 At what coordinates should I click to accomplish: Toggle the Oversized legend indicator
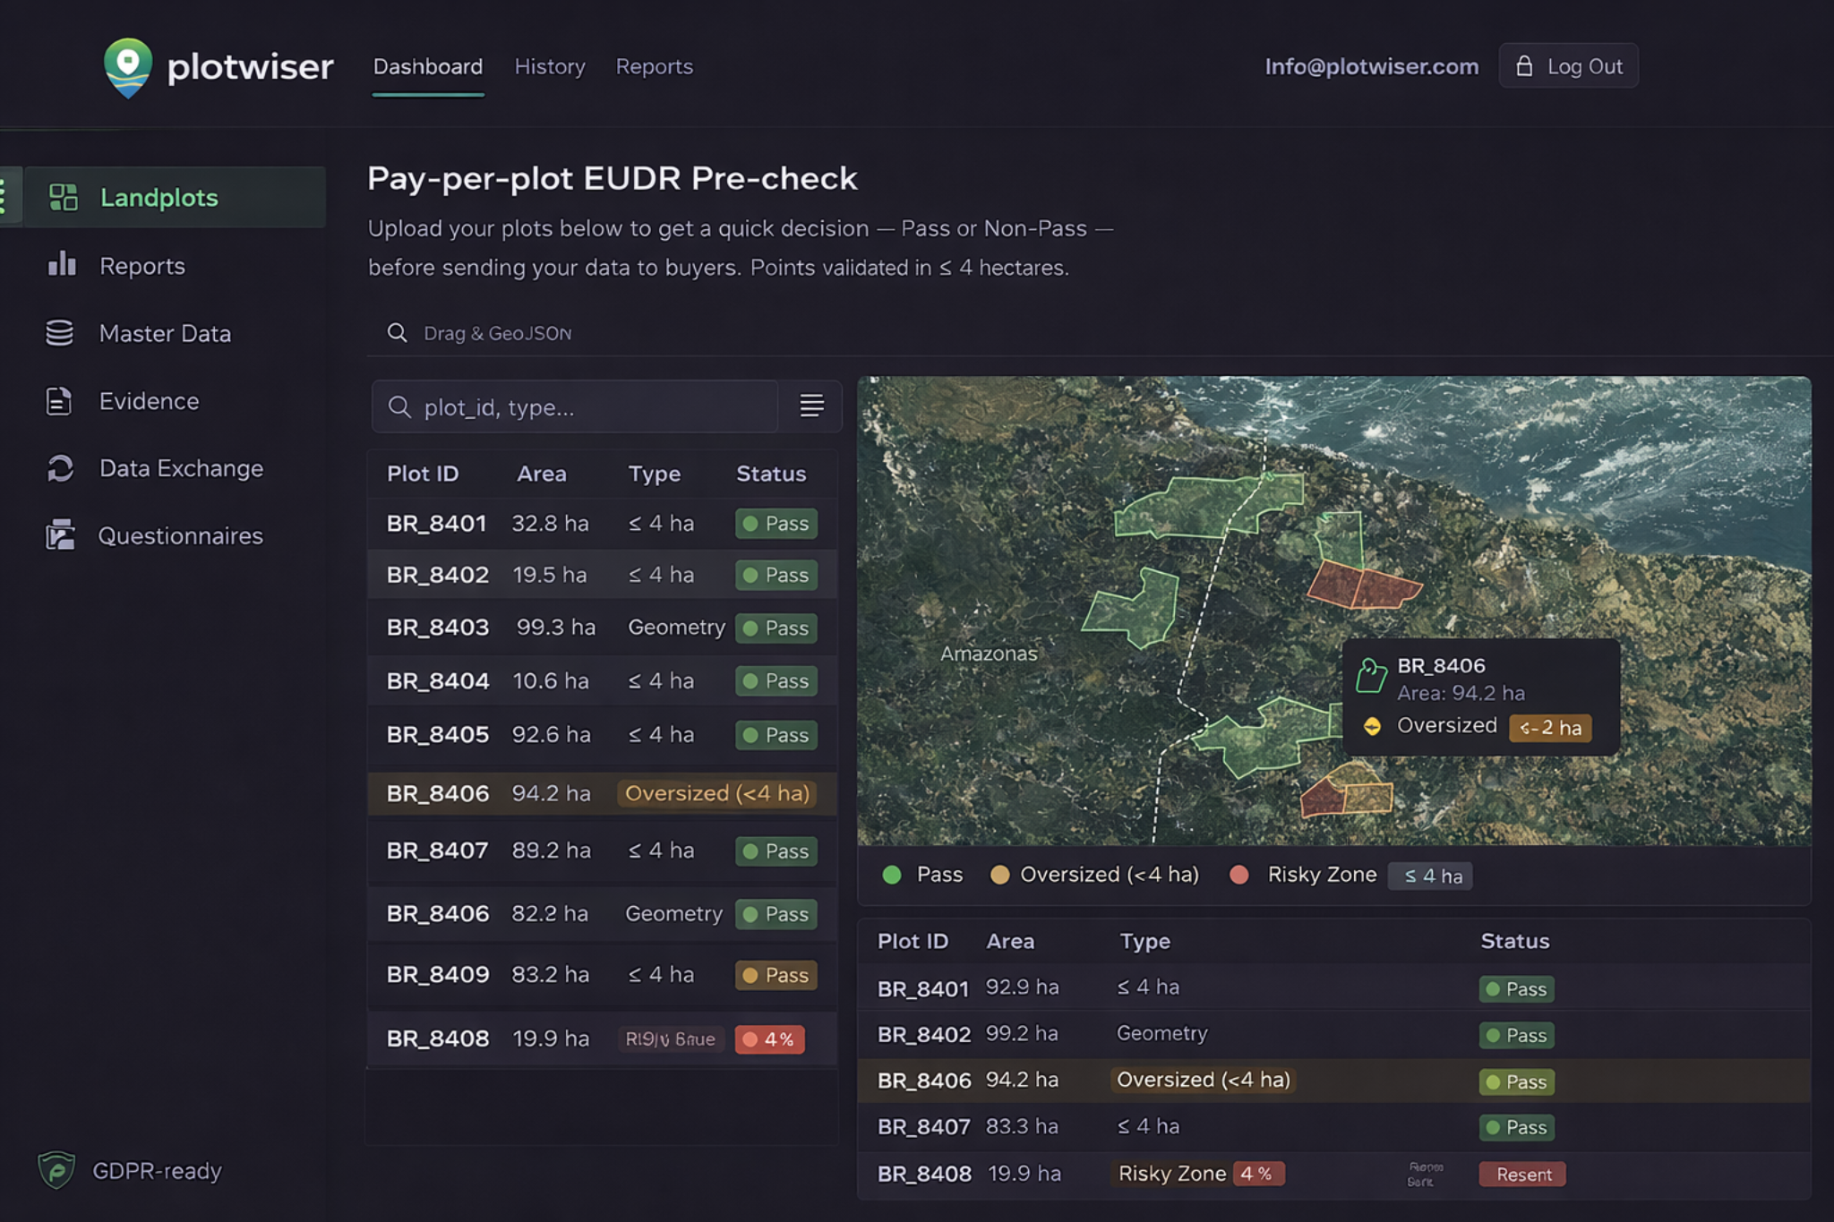[1001, 875]
